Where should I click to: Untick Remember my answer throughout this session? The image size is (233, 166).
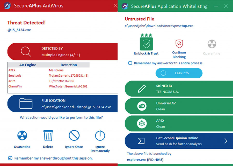[10, 158]
